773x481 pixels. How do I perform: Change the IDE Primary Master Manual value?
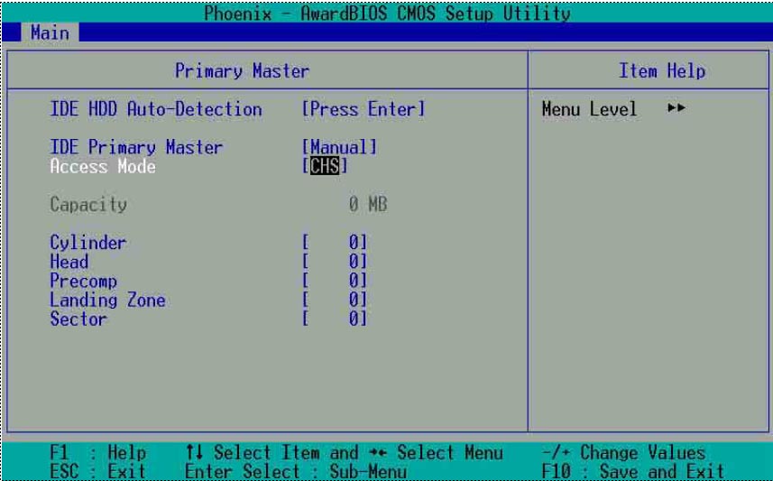coord(340,147)
